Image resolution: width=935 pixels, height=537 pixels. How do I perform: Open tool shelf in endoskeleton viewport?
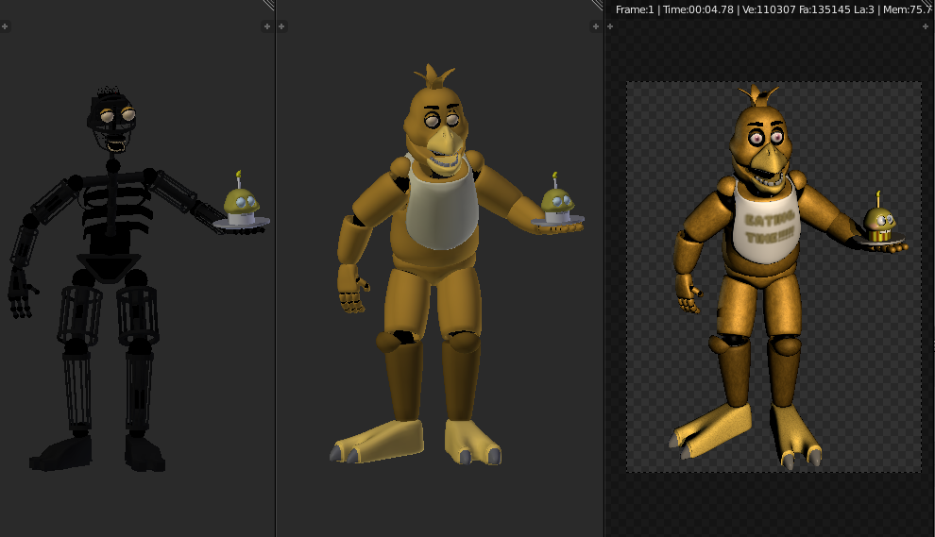[5, 26]
